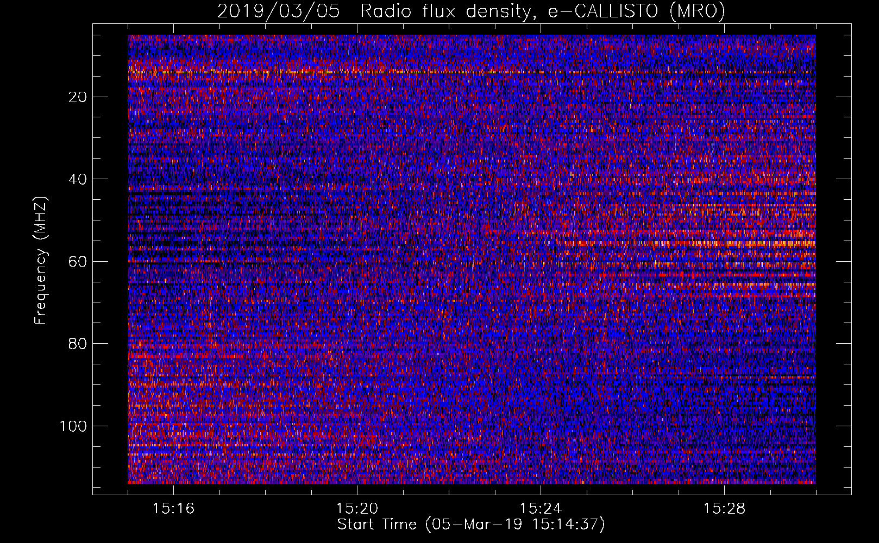This screenshot has width=879, height=543.
Task: Click the 15:16 time tick label
Action: (x=173, y=509)
